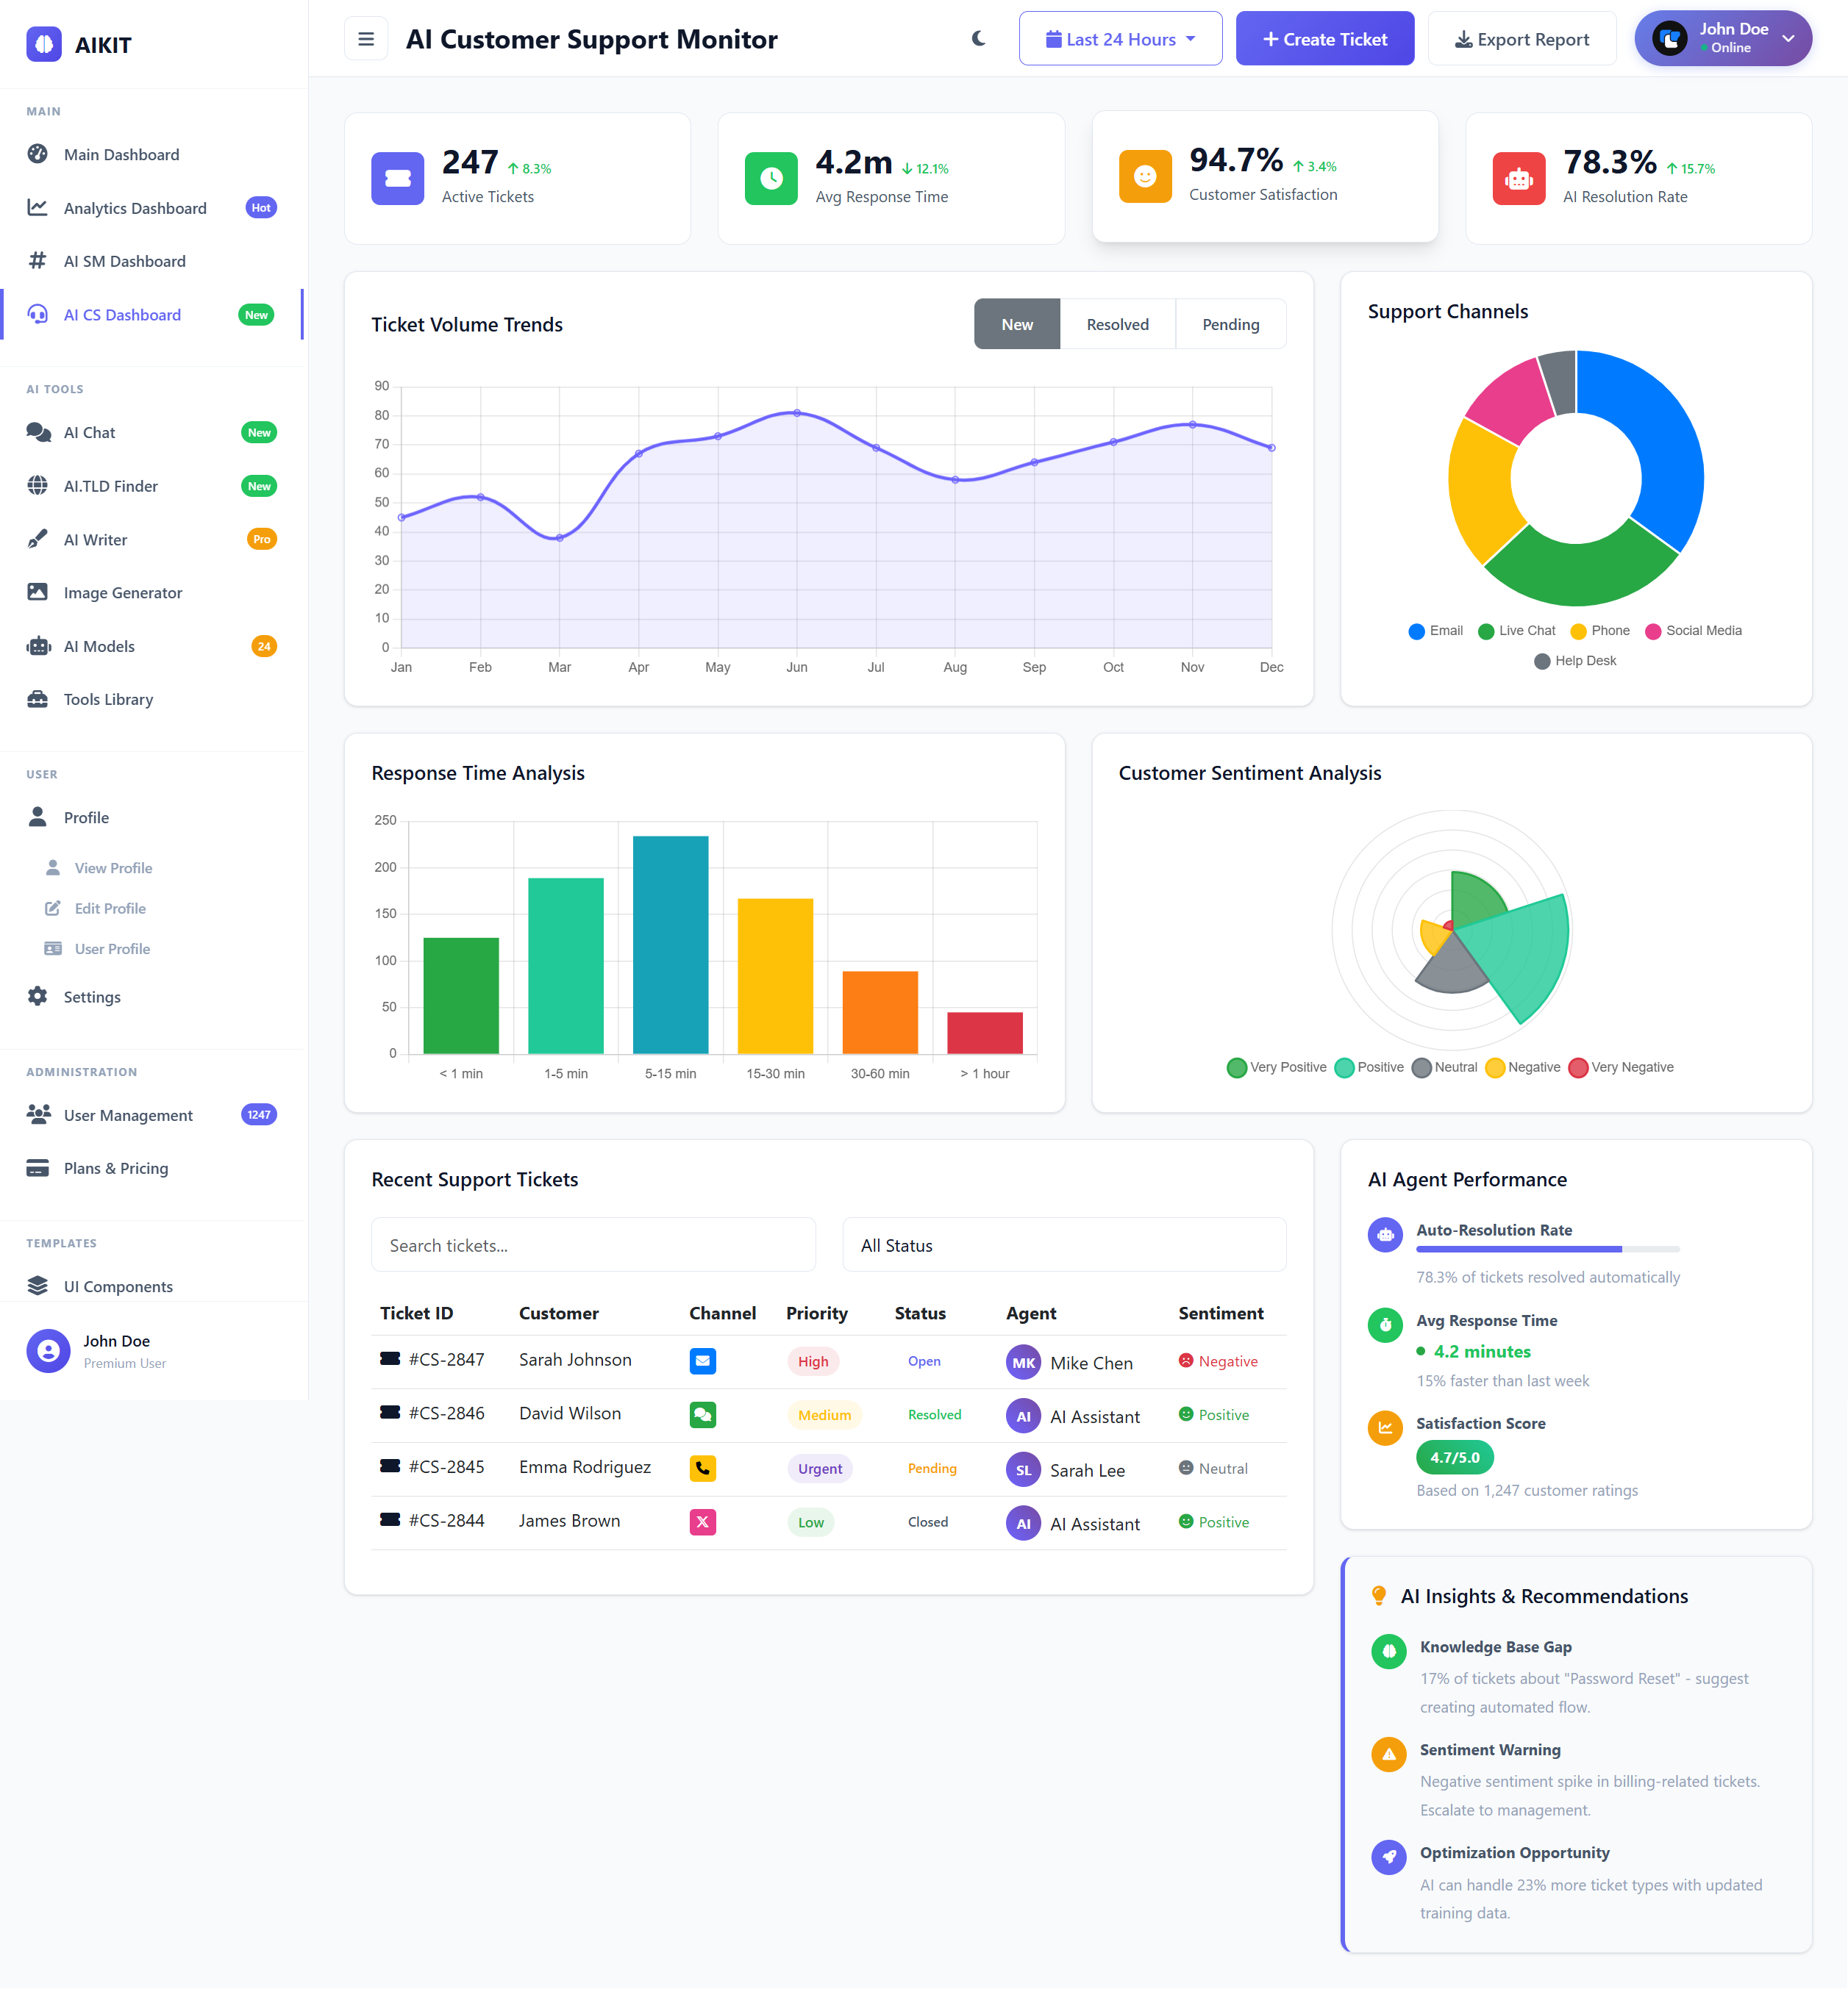Screen dimensions: 1848x1989
Task: Click the Export Report button
Action: click(1521, 39)
